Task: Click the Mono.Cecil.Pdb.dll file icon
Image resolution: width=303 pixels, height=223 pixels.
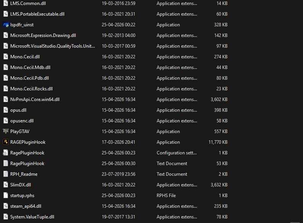Action: (x=6, y=78)
